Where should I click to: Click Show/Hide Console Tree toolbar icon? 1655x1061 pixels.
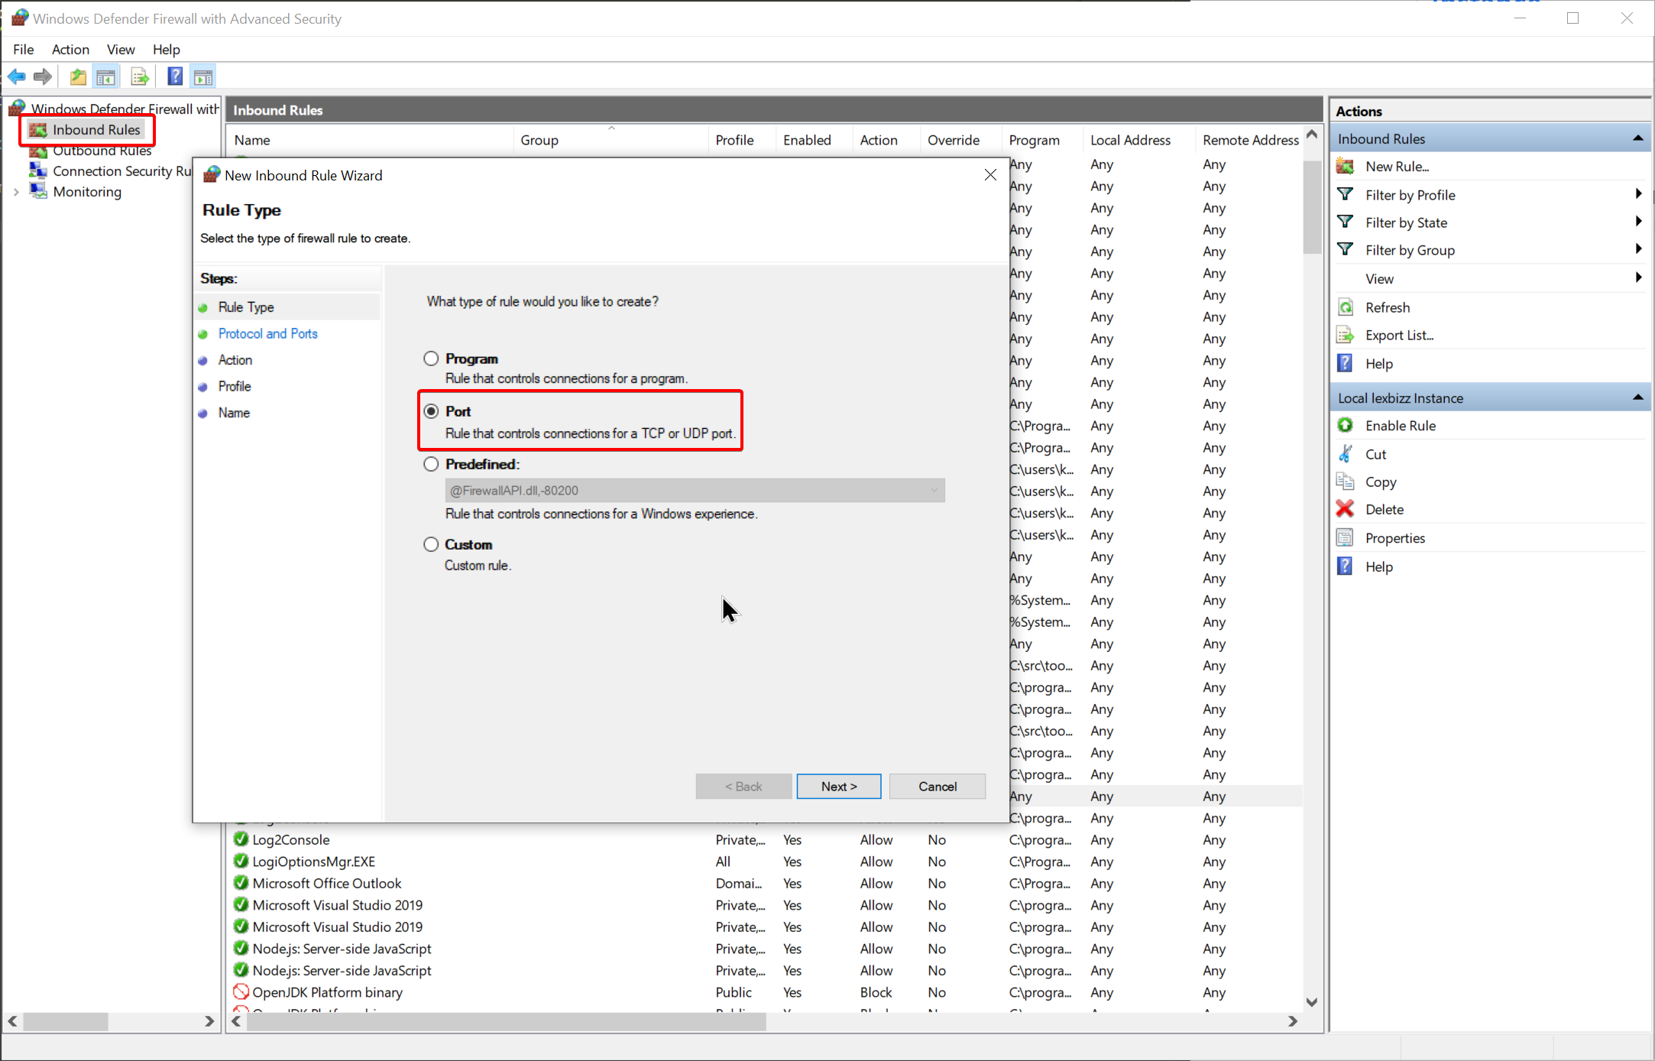pos(106,76)
